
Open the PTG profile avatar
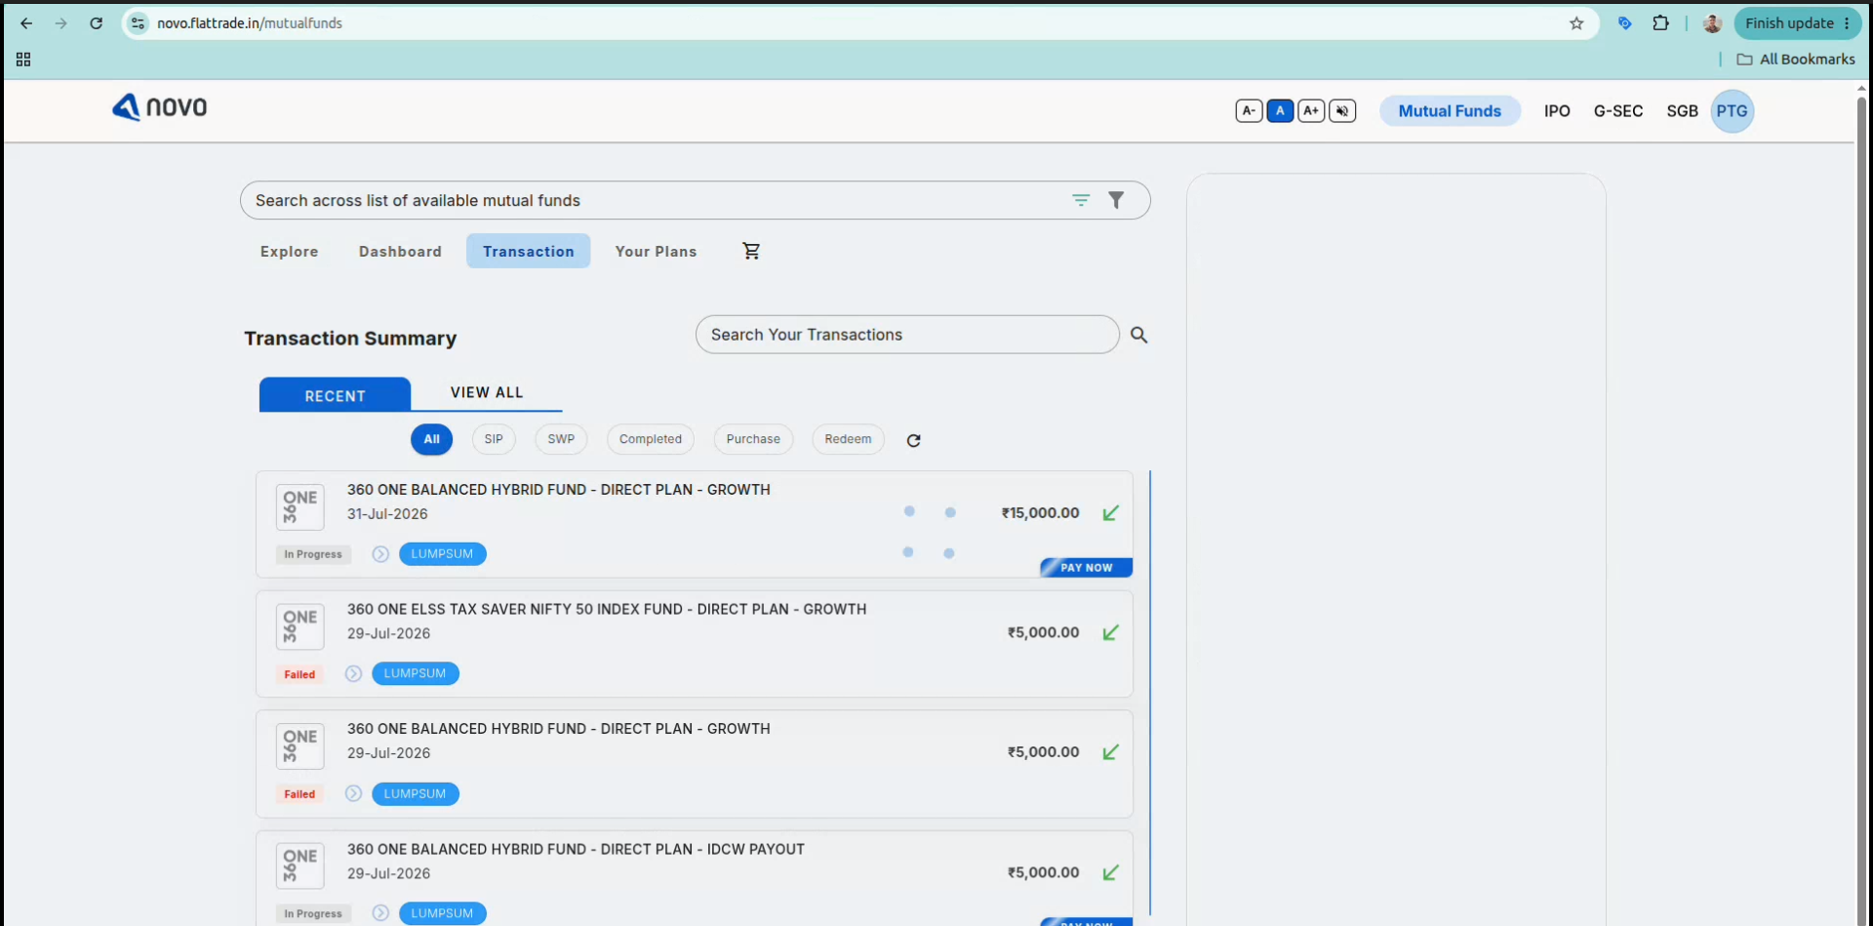1732,111
